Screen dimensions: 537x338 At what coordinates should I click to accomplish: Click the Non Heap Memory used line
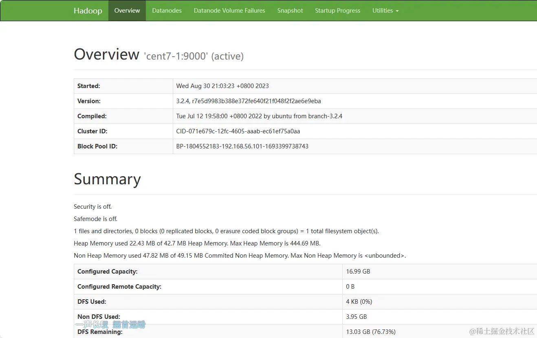[240, 256]
